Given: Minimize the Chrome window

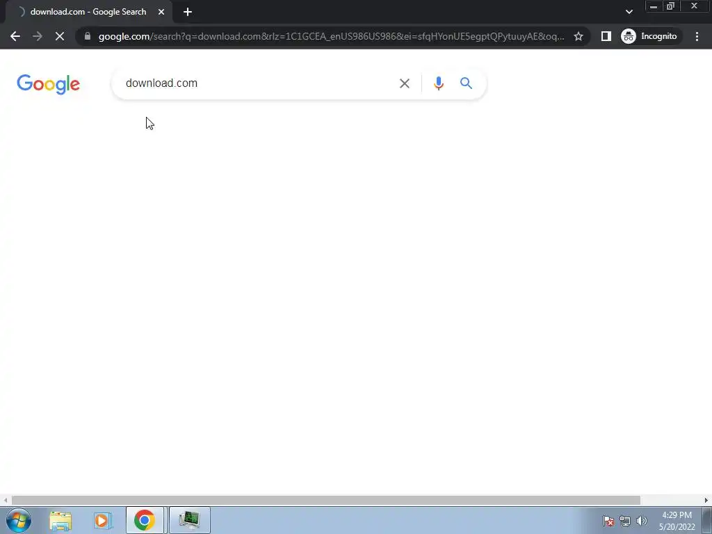Looking at the screenshot, I should (x=654, y=6).
